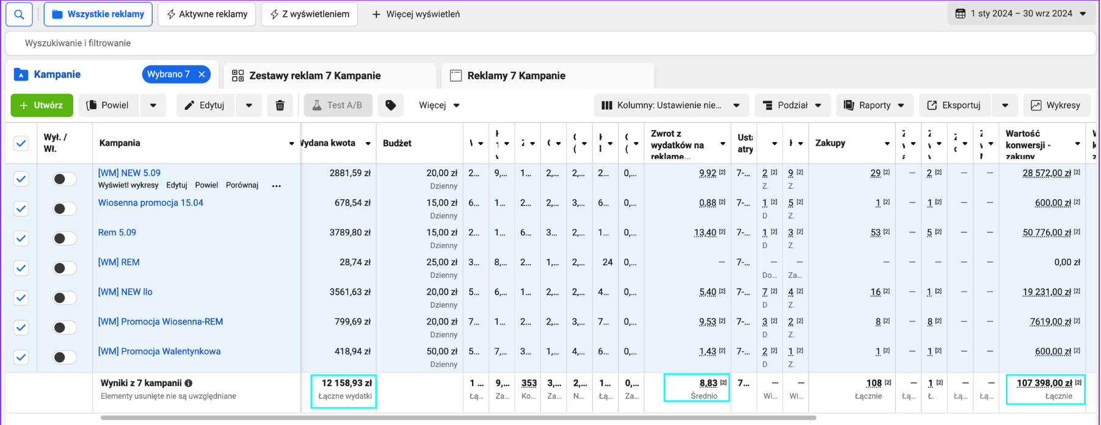Open the Podział breakdown dropdown
Screen dimensions: 1101x425
[x=792, y=105]
